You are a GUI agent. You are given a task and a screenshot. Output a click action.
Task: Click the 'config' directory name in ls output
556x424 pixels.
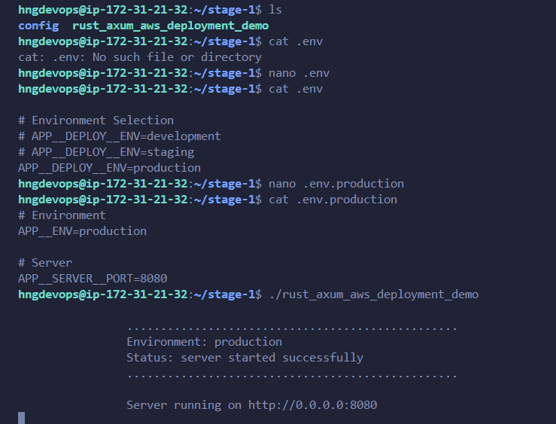coord(38,26)
